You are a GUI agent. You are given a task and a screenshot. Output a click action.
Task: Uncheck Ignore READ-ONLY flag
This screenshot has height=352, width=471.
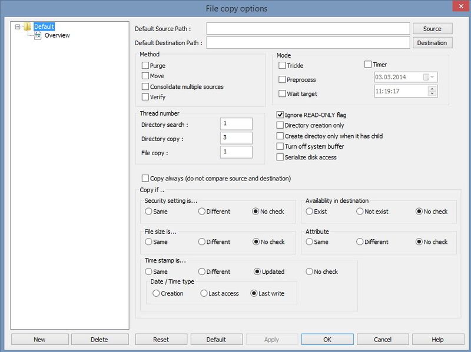(x=281, y=115)
